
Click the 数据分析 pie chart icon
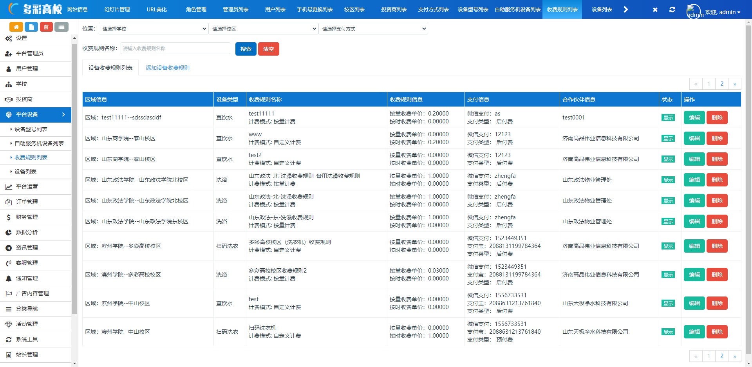9,233
